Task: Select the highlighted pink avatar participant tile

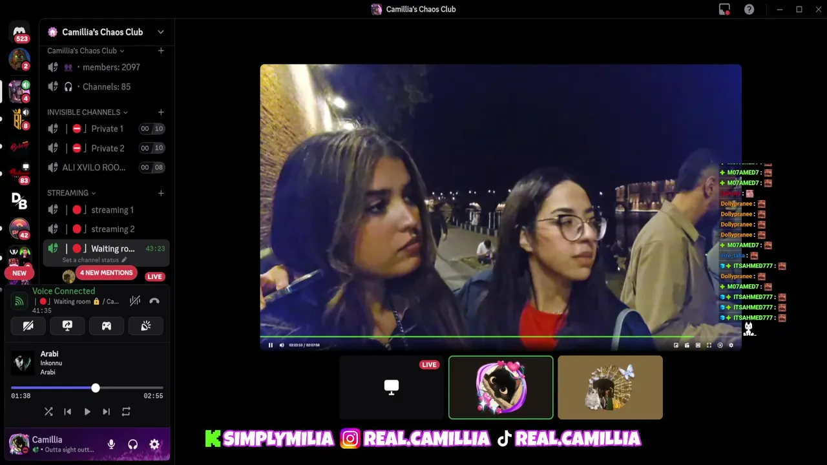Action: 501,387
